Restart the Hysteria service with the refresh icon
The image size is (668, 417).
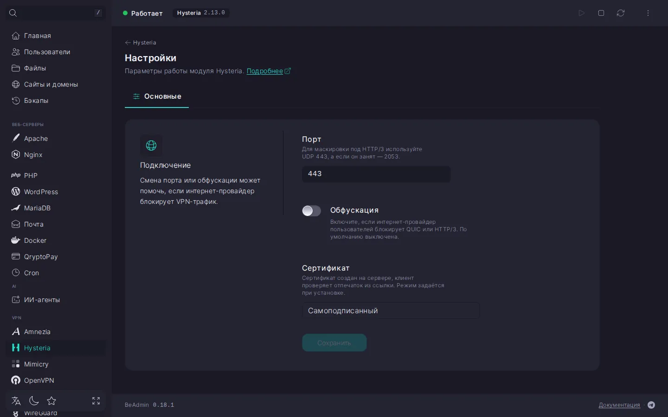621,13
